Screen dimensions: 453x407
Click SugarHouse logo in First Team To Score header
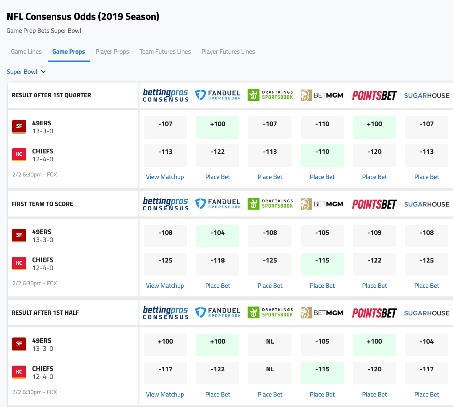tap(427, 204)
